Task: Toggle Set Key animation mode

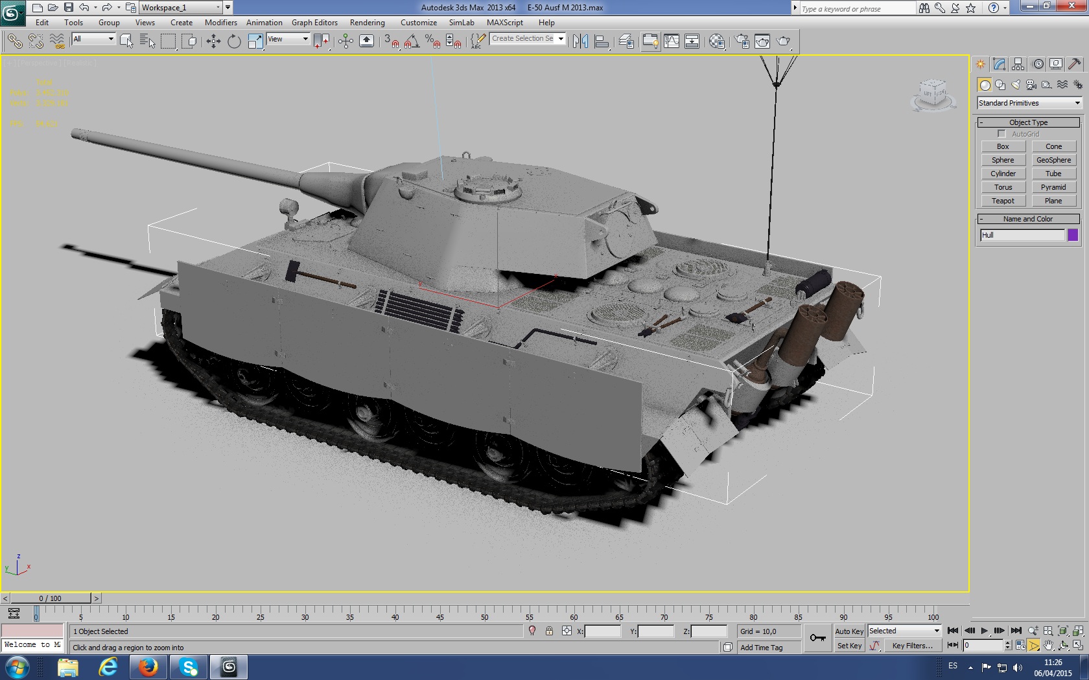Action: tap(849, 646)
